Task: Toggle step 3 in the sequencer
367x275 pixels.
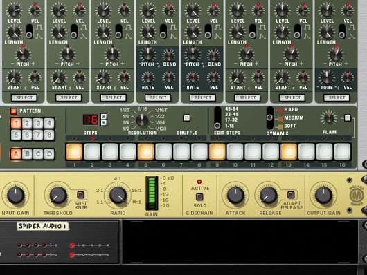Action: 110,151
